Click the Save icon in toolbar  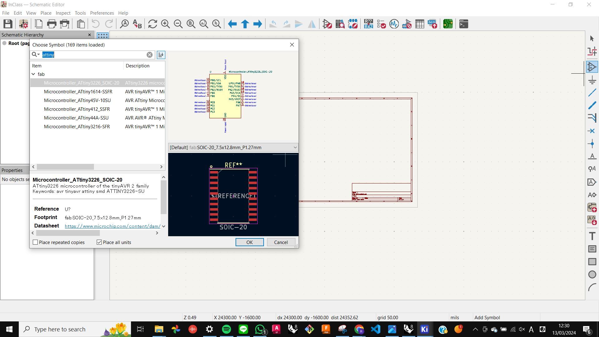(8, 24)
